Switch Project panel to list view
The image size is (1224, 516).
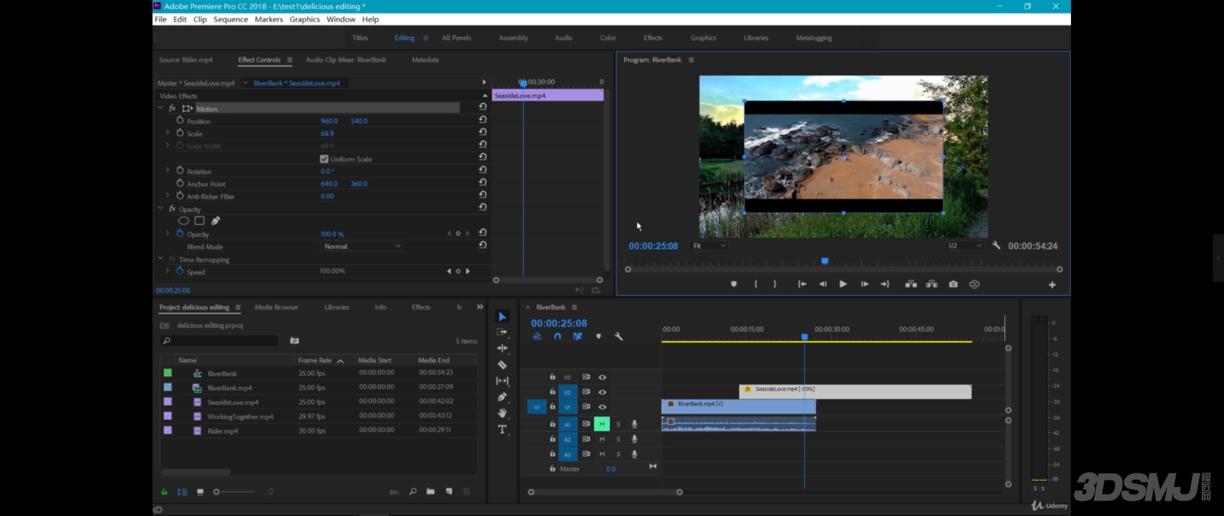coord(182,492)
